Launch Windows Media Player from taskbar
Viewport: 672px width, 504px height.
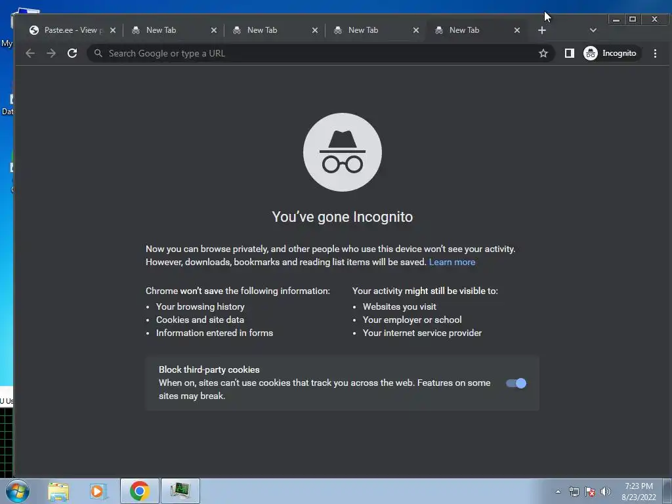coord(98,491)
